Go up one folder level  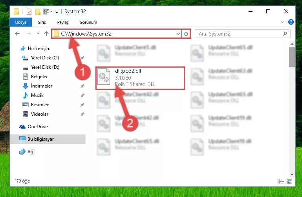coord(46,34)
